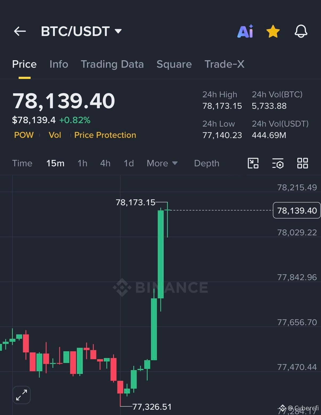Show the Depth chart view
This screenshot has width=321, height=415.
coord(207,163)
